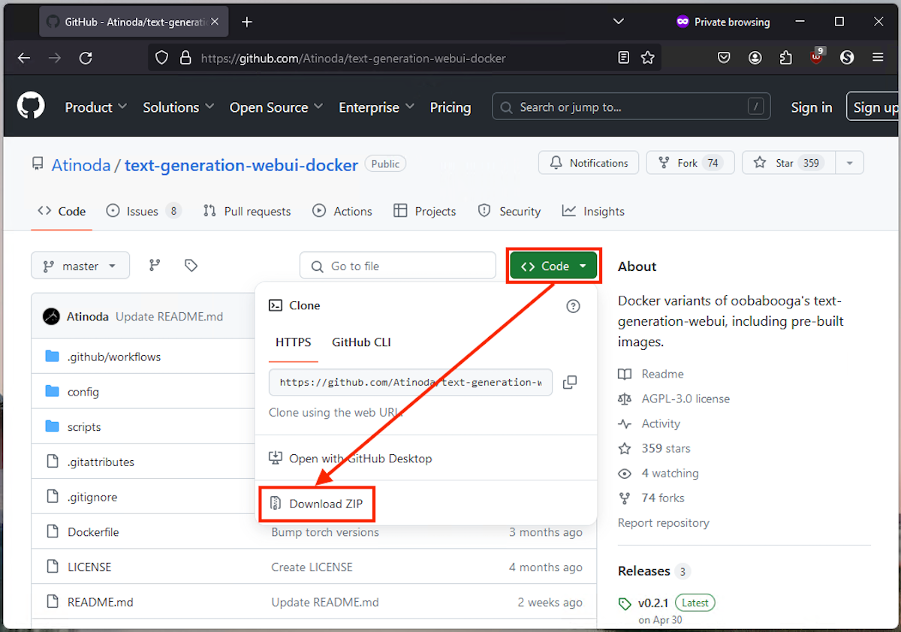Screen dimensions: 901x632
Task: Open the browser tab list chevron
Action: 618,22
